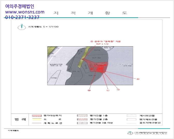Click the 평가제외건물 empty legend box
Viewport: 174px width, 139px height.
pos(131,120)
